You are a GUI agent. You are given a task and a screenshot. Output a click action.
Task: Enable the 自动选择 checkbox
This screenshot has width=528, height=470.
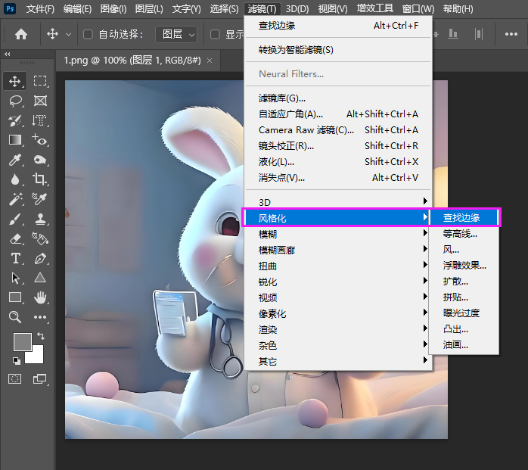pyautogui.click(x=88, y=34)
